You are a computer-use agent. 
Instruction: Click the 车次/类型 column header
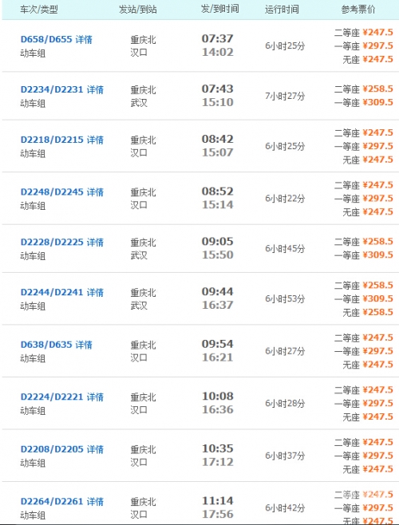(39, 10)
